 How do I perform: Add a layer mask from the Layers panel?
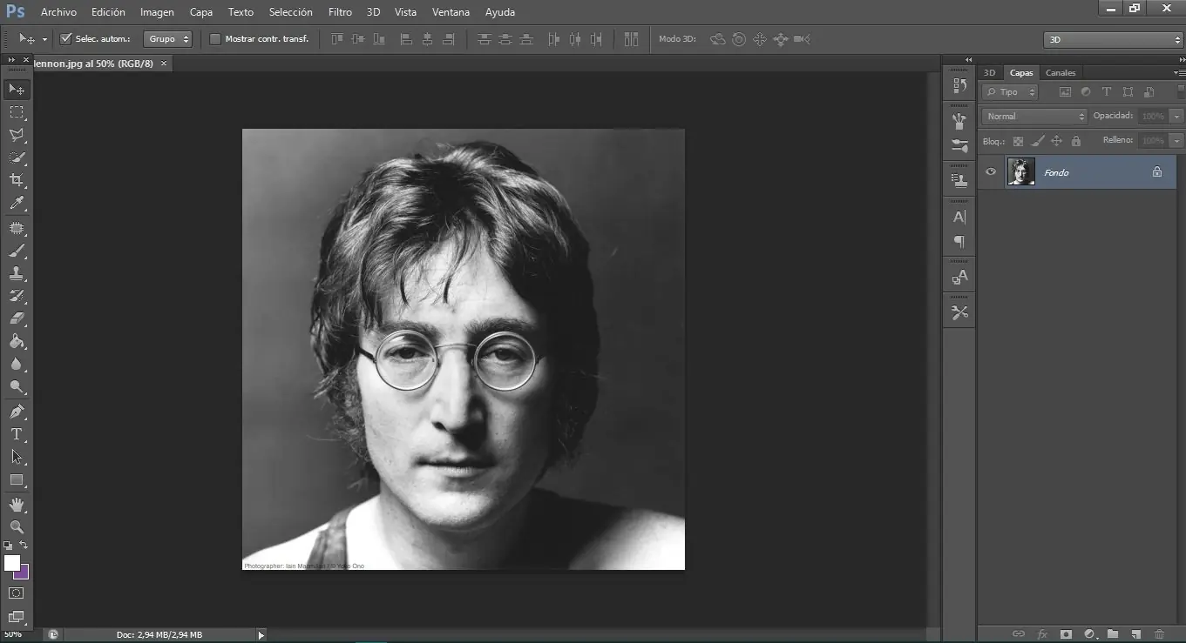[x=1067, y=634]
